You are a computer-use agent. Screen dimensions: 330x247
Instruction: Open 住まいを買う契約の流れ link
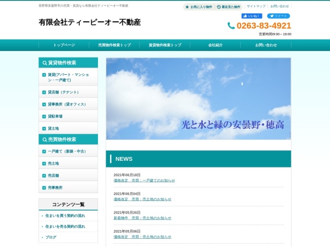(65, 216)
